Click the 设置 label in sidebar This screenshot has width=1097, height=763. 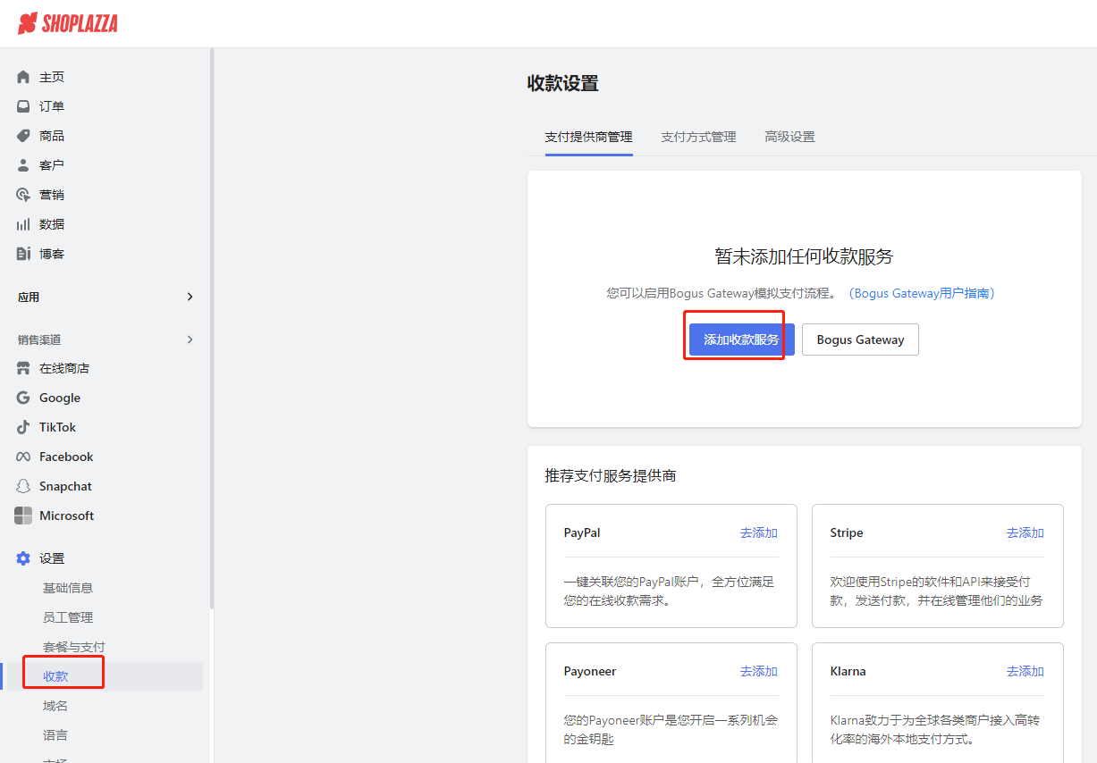[52, 558]
